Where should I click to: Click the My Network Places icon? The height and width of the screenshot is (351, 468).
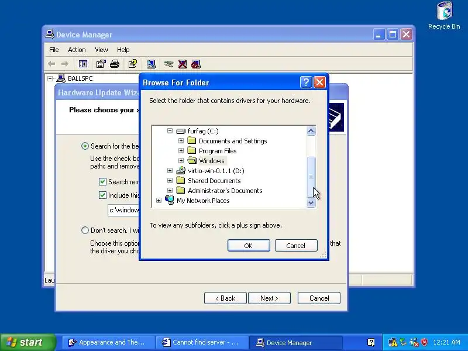[x=170, y=200]
